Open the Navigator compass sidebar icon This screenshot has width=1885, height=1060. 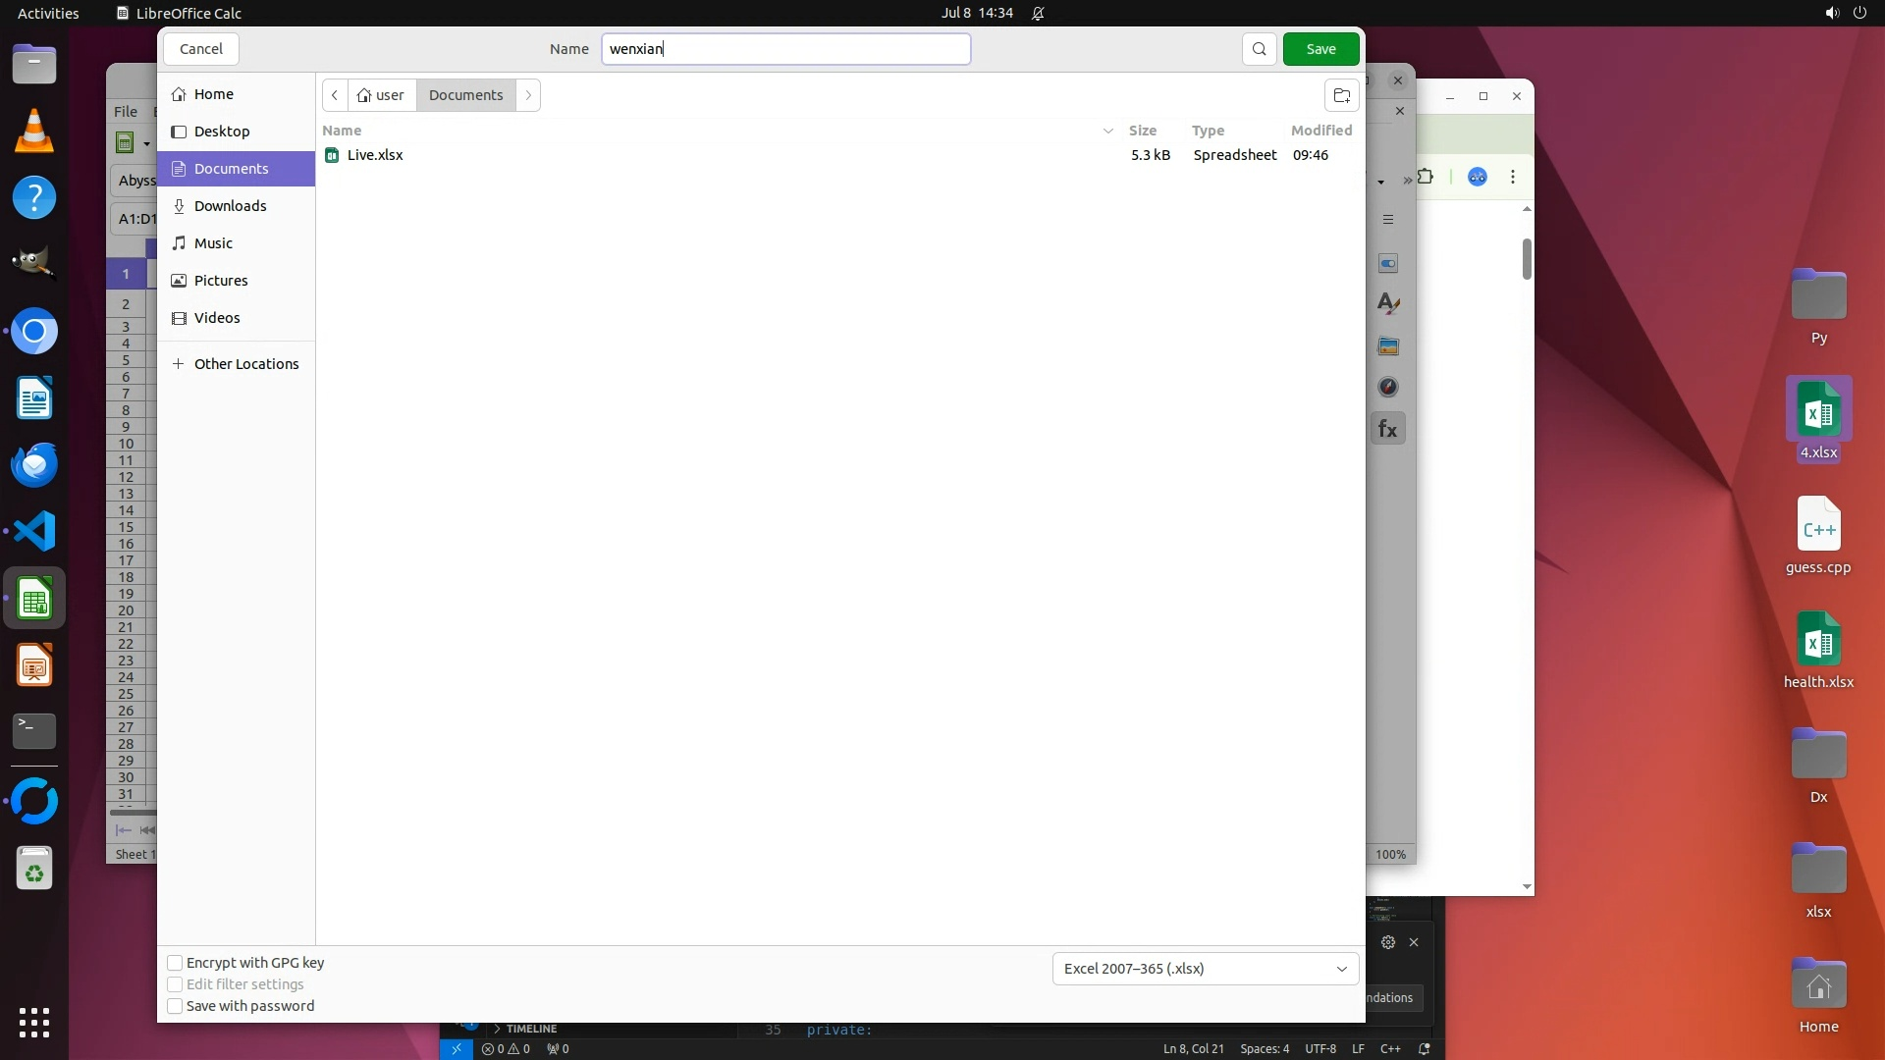1387,388
